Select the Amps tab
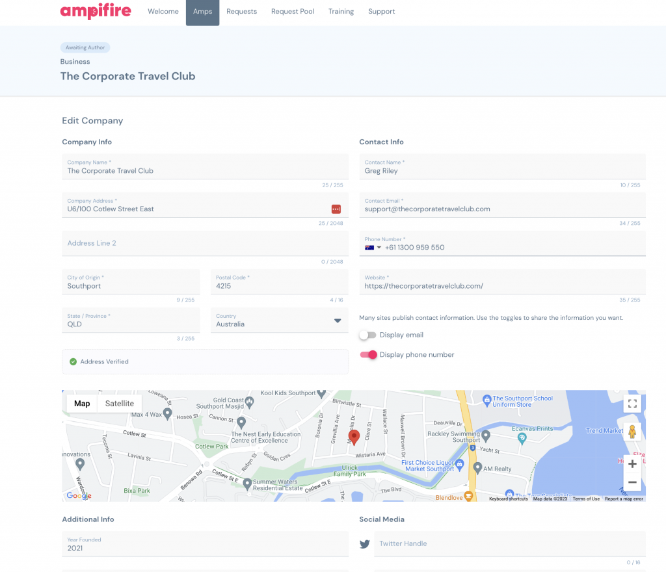Screen dimensions: 666x572 [203, 12]
